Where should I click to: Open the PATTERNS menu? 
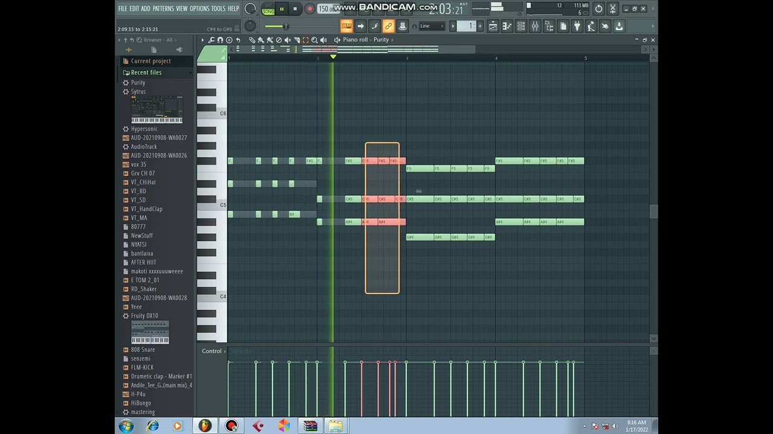163,8
